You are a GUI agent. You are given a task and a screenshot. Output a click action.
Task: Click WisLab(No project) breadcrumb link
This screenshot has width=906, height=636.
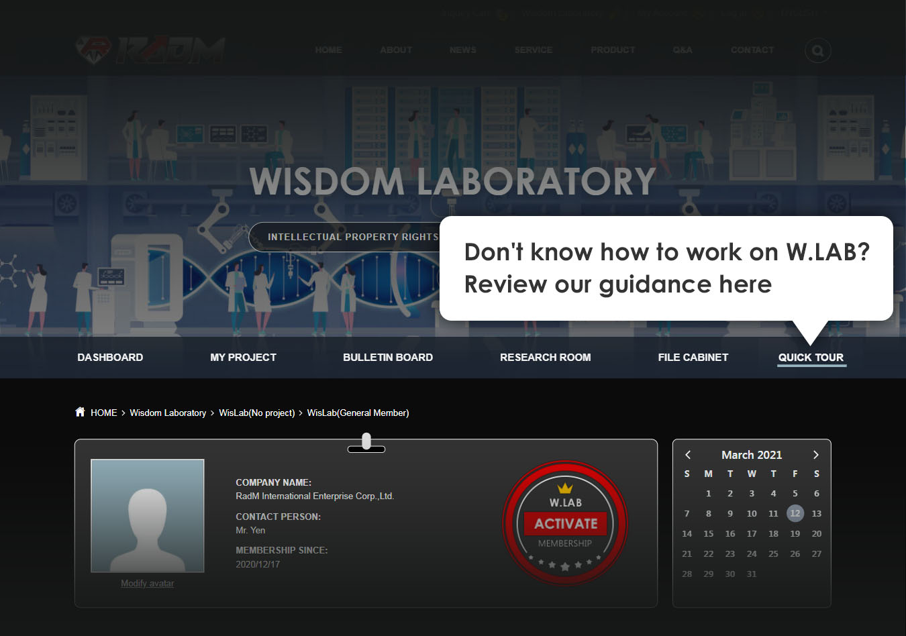[x=256, y=413]
